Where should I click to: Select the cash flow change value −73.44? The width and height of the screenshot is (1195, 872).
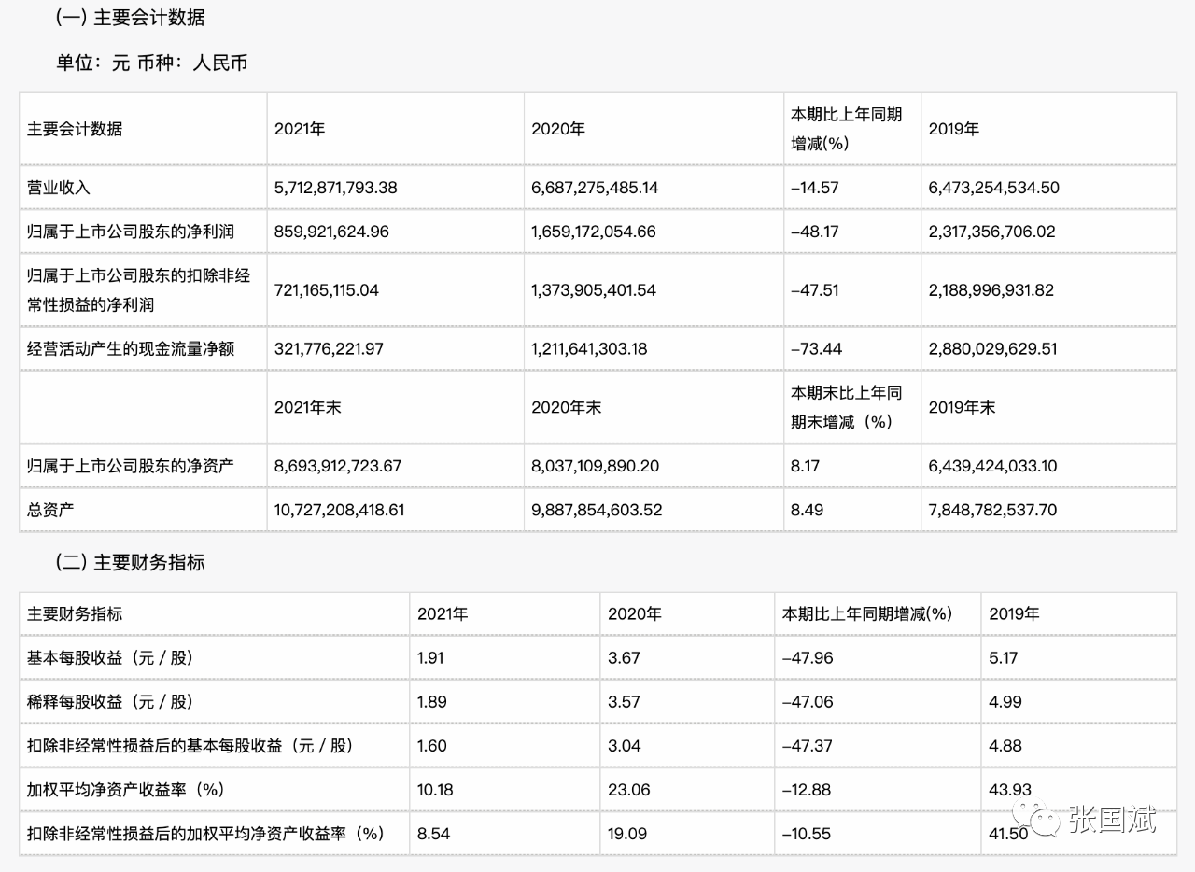pos(816,348)
